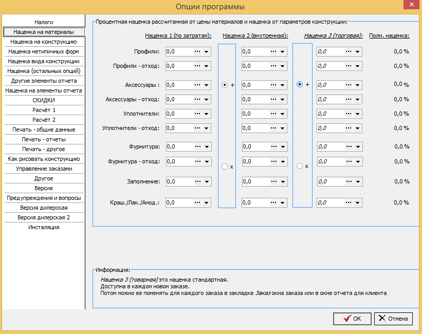Click the Наценка 1 (по затратам) header
The width and height of the screenshot is (422, 334).
tap(178, 35)
